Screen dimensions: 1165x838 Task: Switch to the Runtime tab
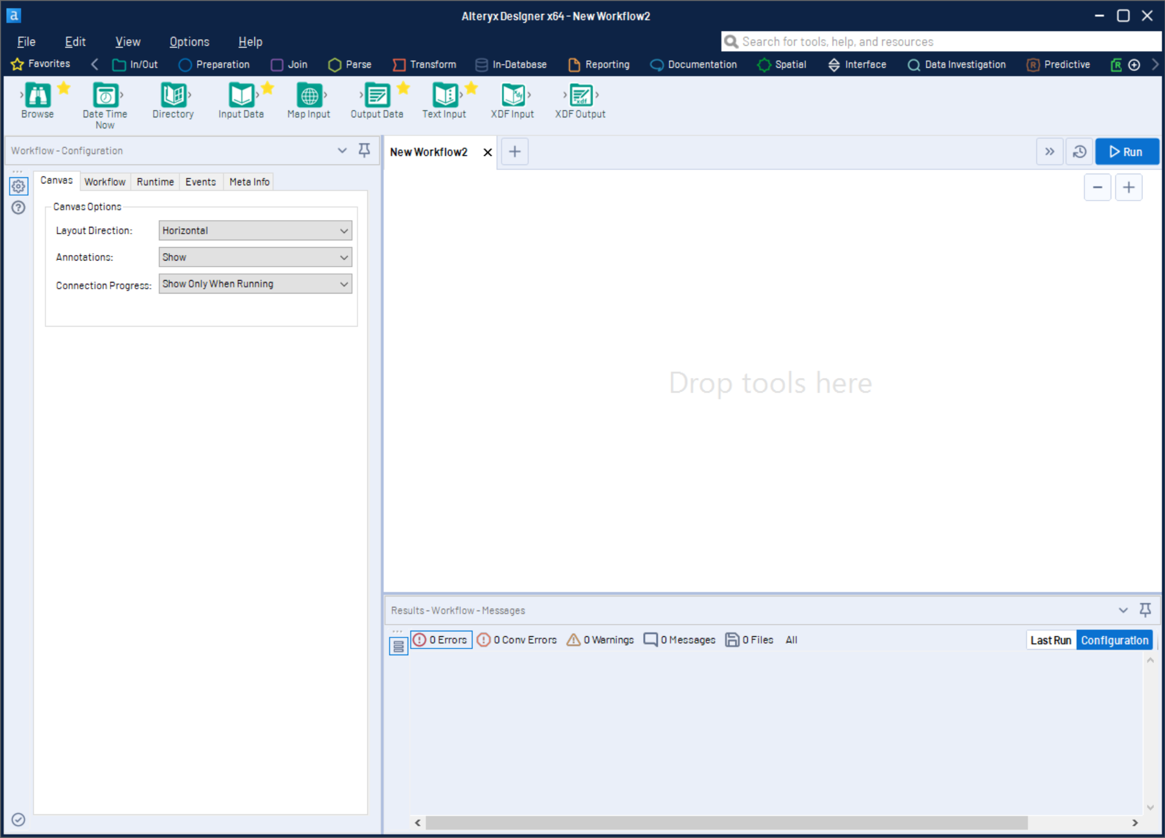coord(155,182)
